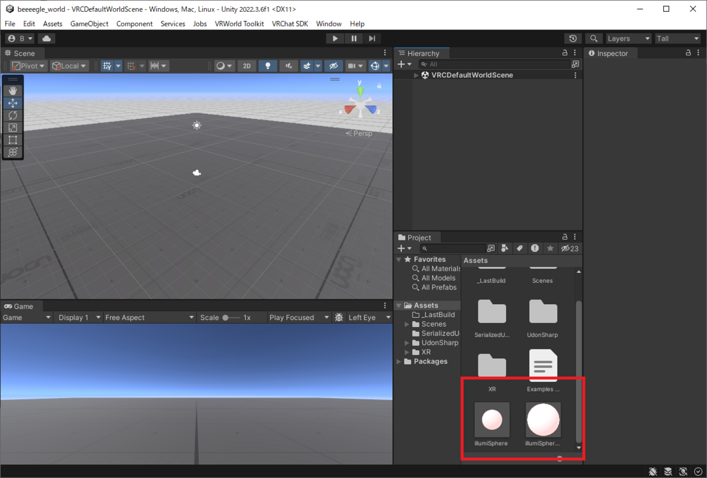Open the Undo History icon

pyautogui.click(x=573, y=38)
